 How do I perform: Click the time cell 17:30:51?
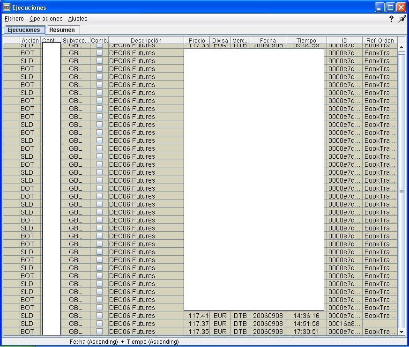(x=306, y=332)
